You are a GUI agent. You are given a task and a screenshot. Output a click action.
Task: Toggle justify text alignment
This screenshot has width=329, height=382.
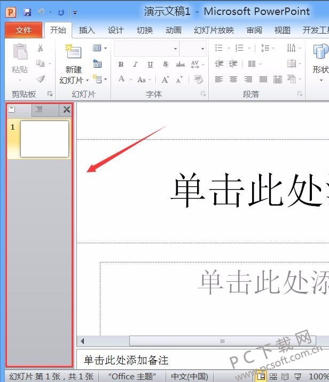coord(263,79)
